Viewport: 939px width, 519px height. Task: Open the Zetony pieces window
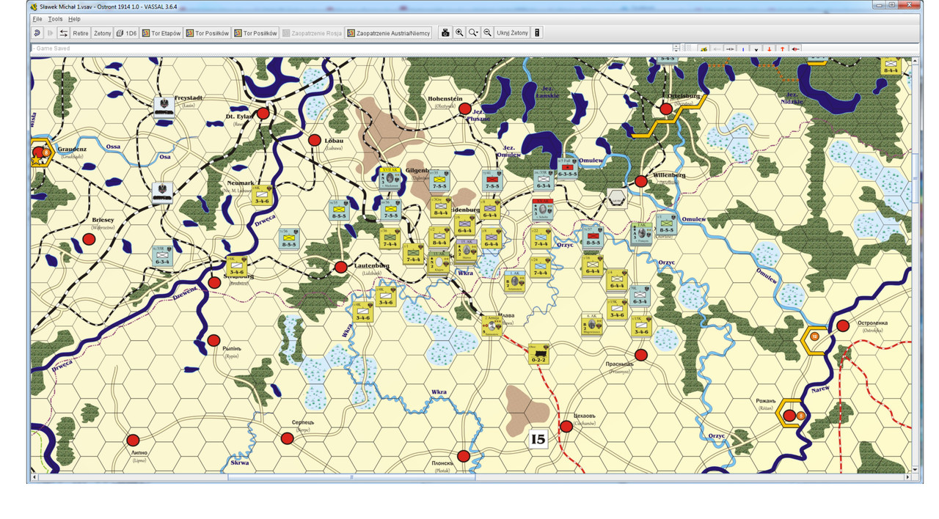103,33
